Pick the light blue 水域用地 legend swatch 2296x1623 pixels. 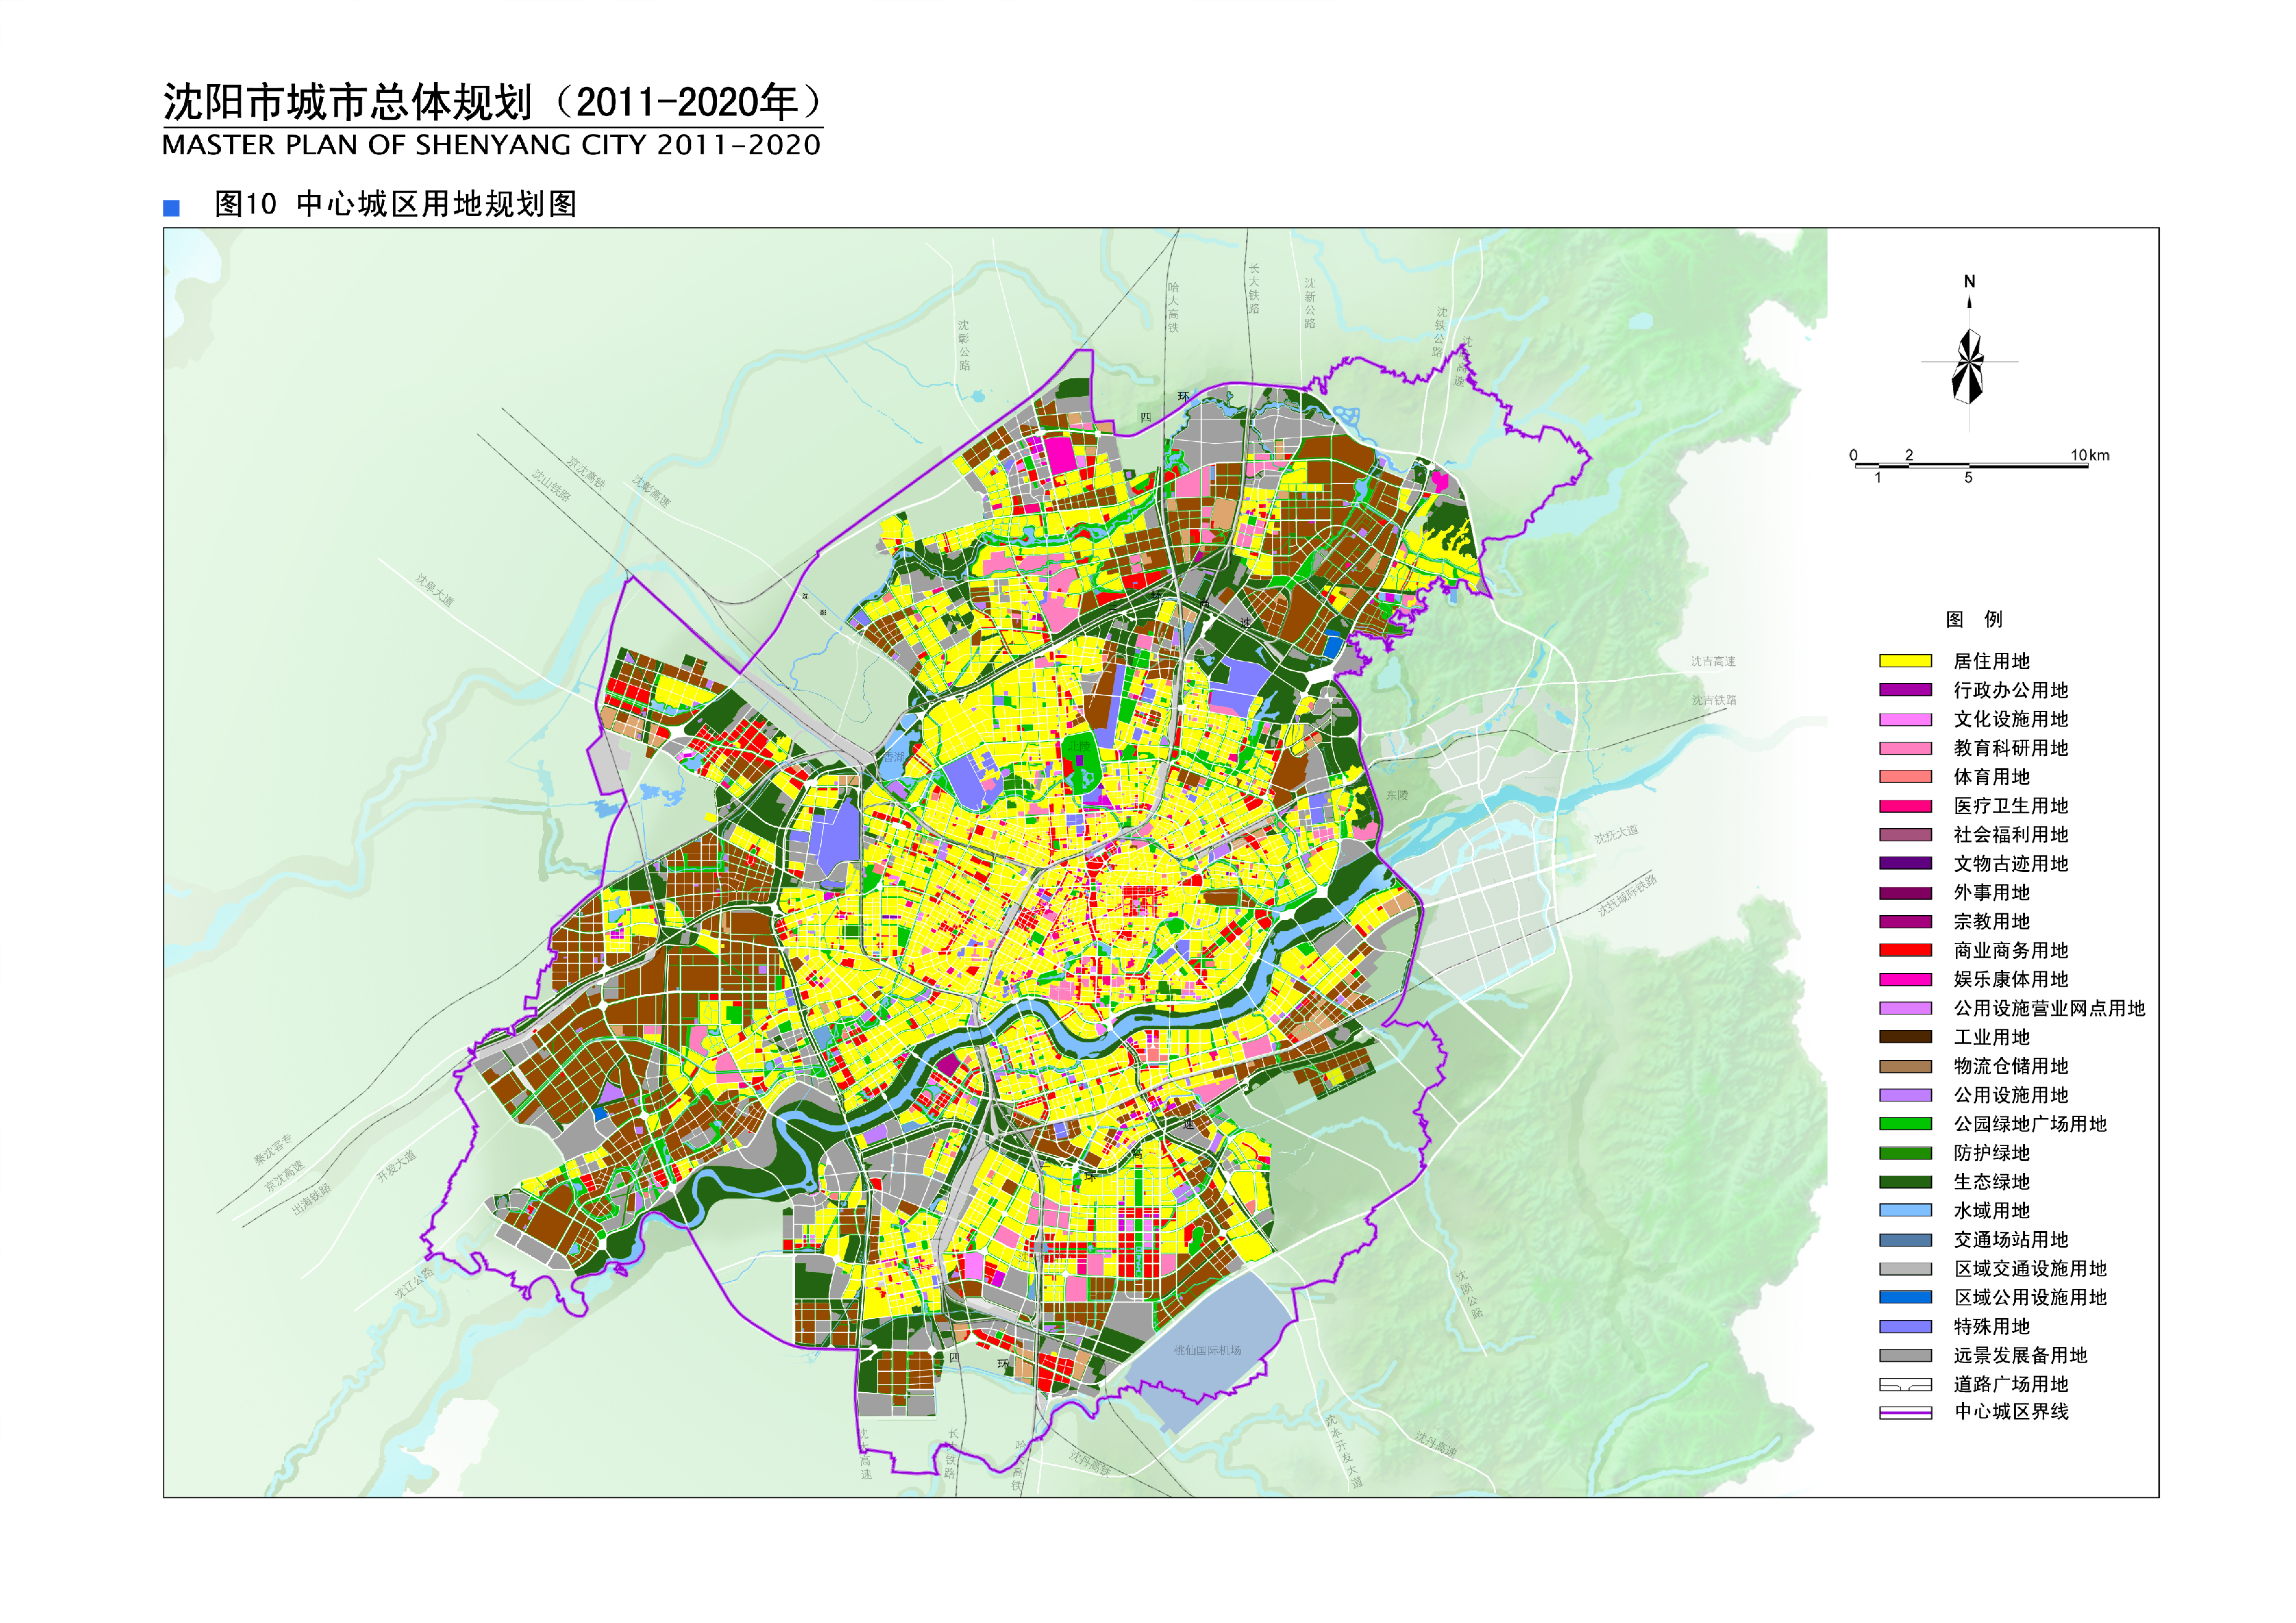click(1905, 1211)
